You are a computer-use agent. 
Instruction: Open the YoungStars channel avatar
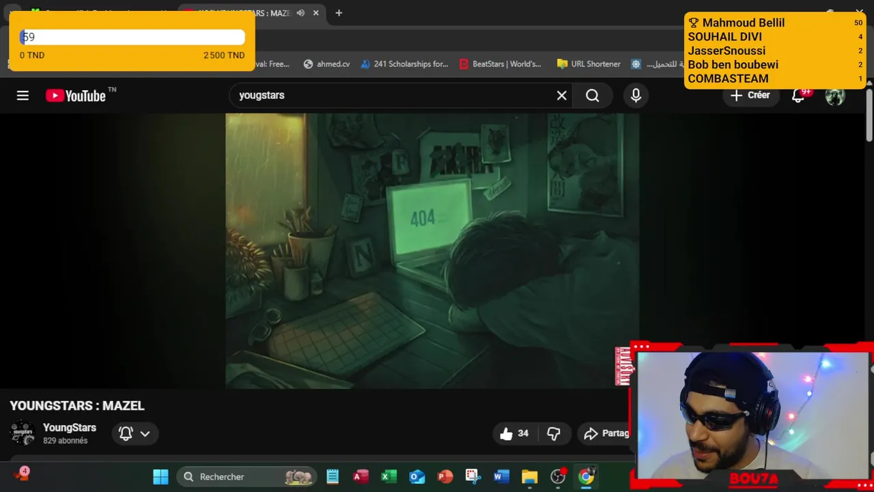tap(23, 433)
